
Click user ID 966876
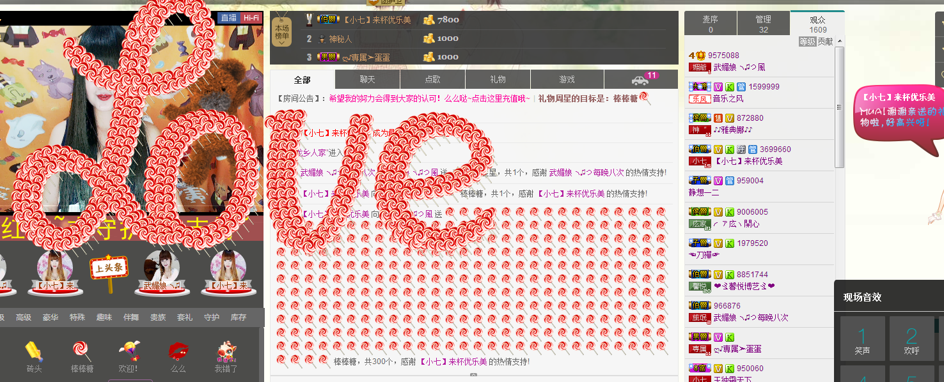click(727, 306)
